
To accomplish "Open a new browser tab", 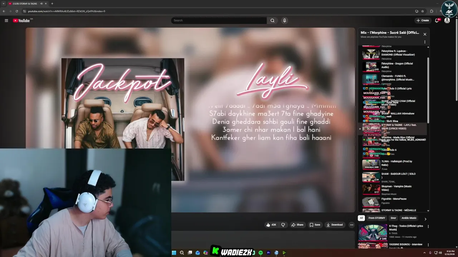I will coord(52,4).
